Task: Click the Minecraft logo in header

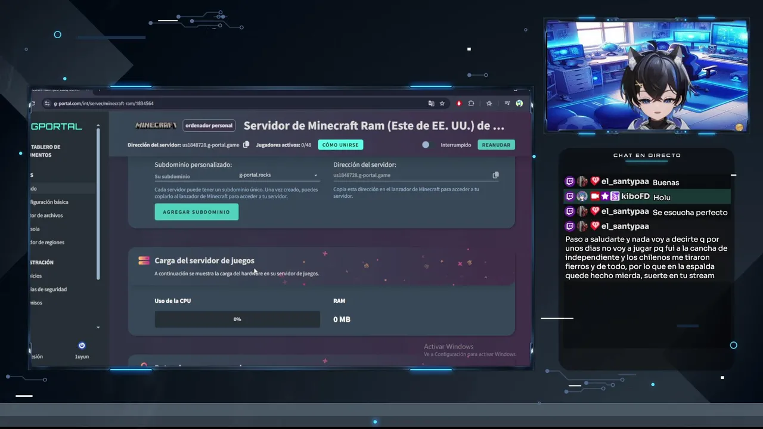Action: (x=156, y=126)
